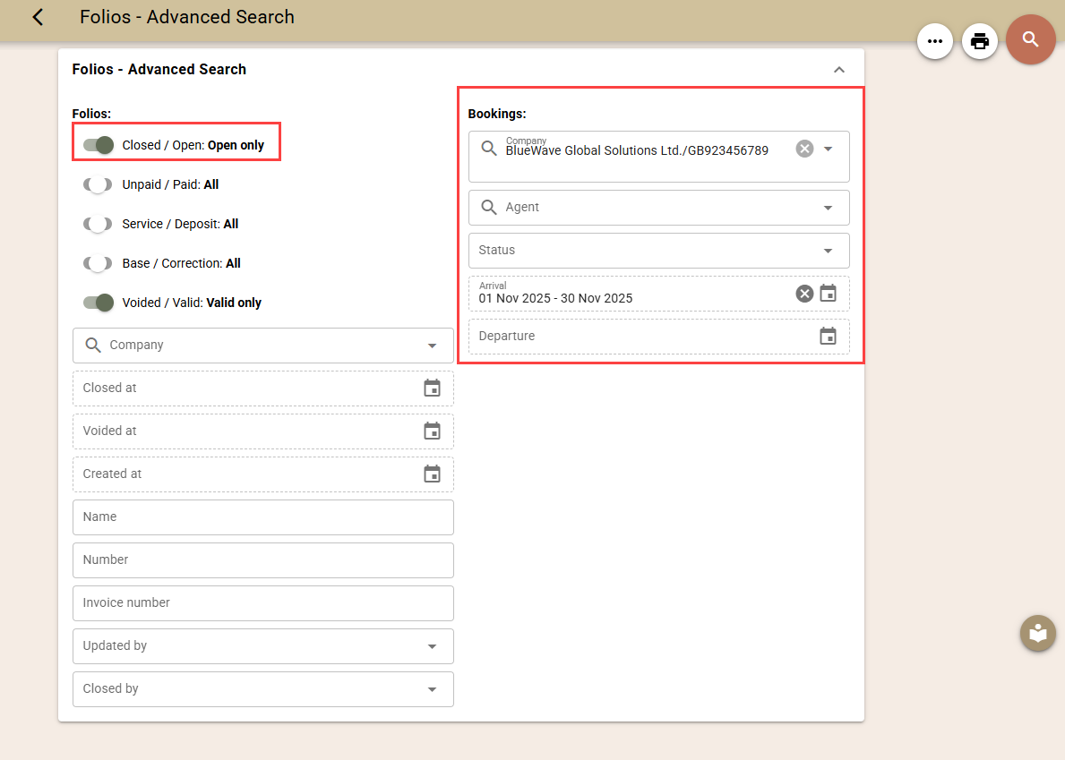Click the Bookings Company search magnifier icon
This screenshot has height=760, width=1065.
pos(489,148)
